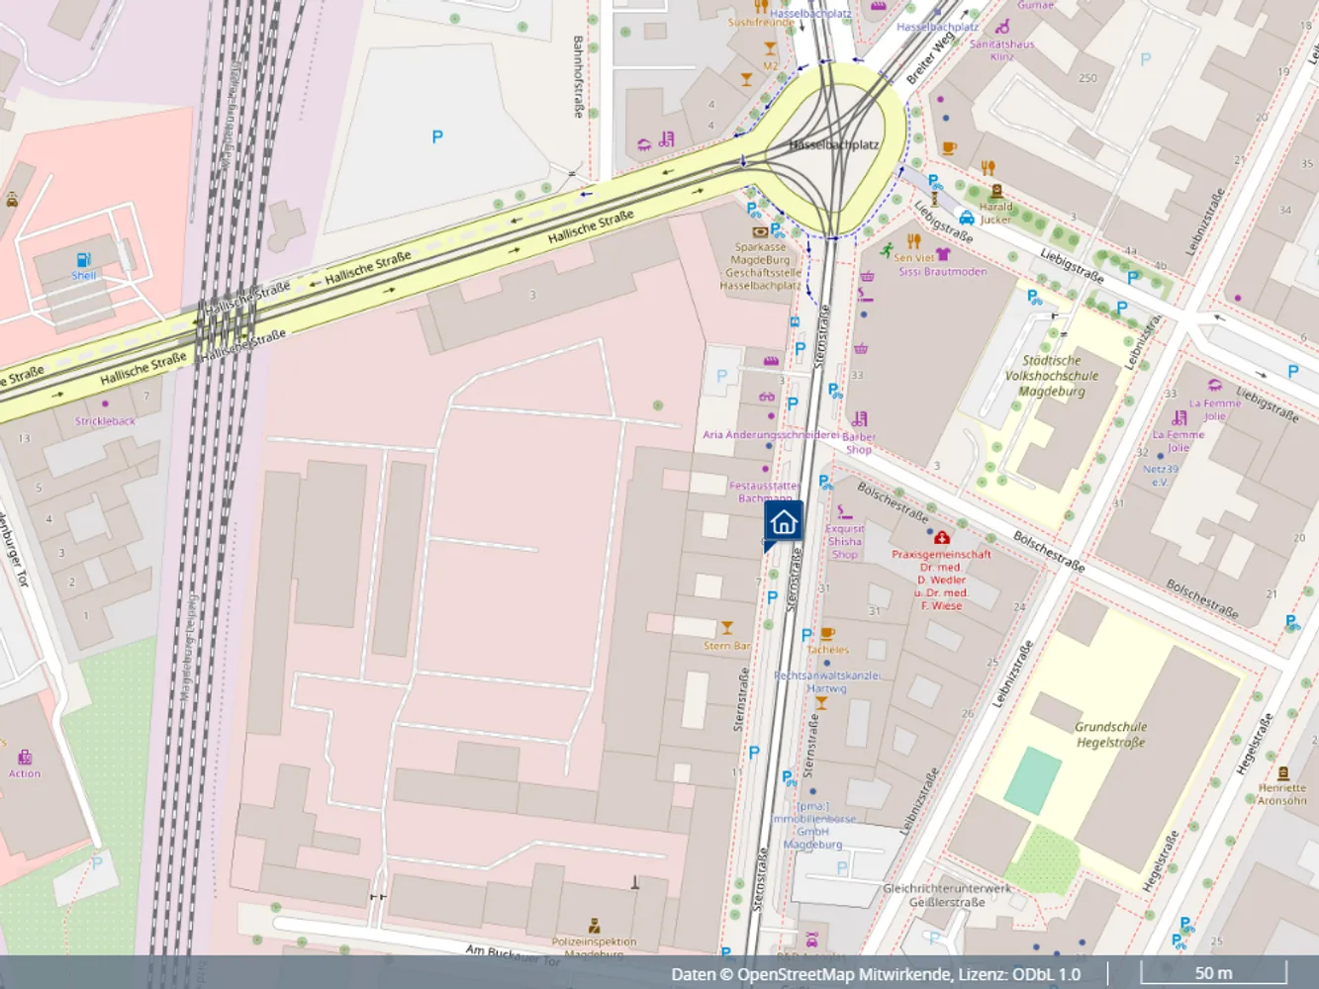The width and height of the screenshot is (1319, 989).
Task: Select the Harald Jucker monument icon
Action: click(996, 192)
